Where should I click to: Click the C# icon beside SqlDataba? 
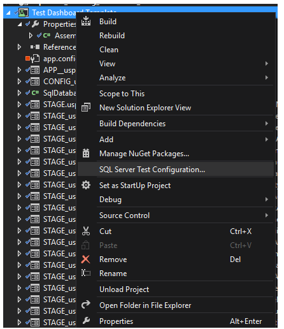click(x=35, y=93)
